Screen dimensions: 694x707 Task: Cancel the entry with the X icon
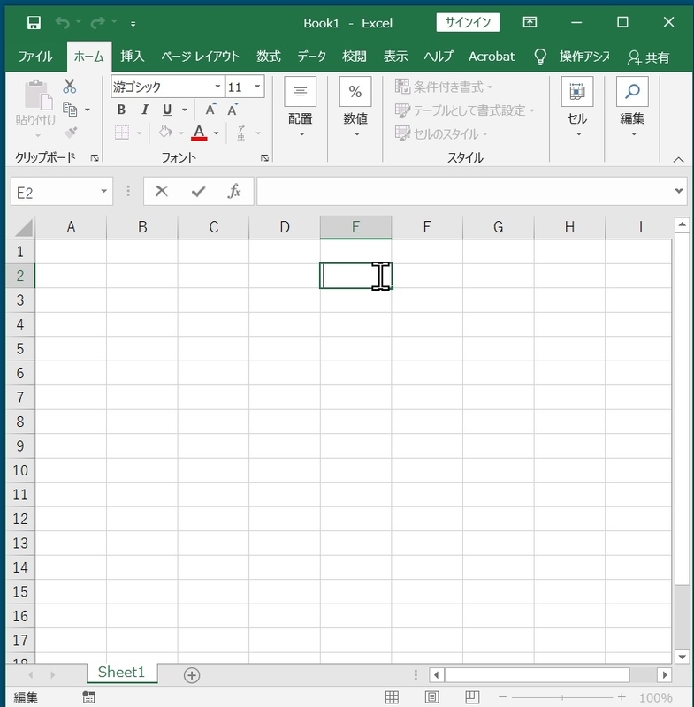(162, 191)
